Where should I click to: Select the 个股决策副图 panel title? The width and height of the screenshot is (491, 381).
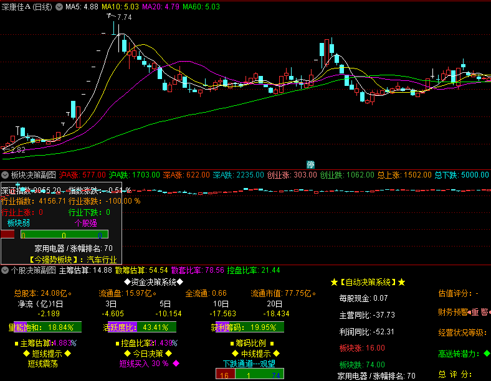[x=34, y=270]
